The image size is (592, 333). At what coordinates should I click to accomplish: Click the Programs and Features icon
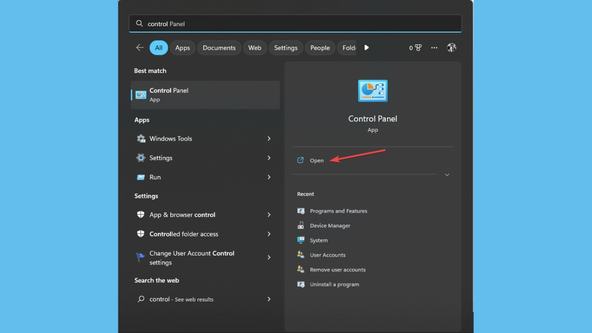(x=301, y=211)
